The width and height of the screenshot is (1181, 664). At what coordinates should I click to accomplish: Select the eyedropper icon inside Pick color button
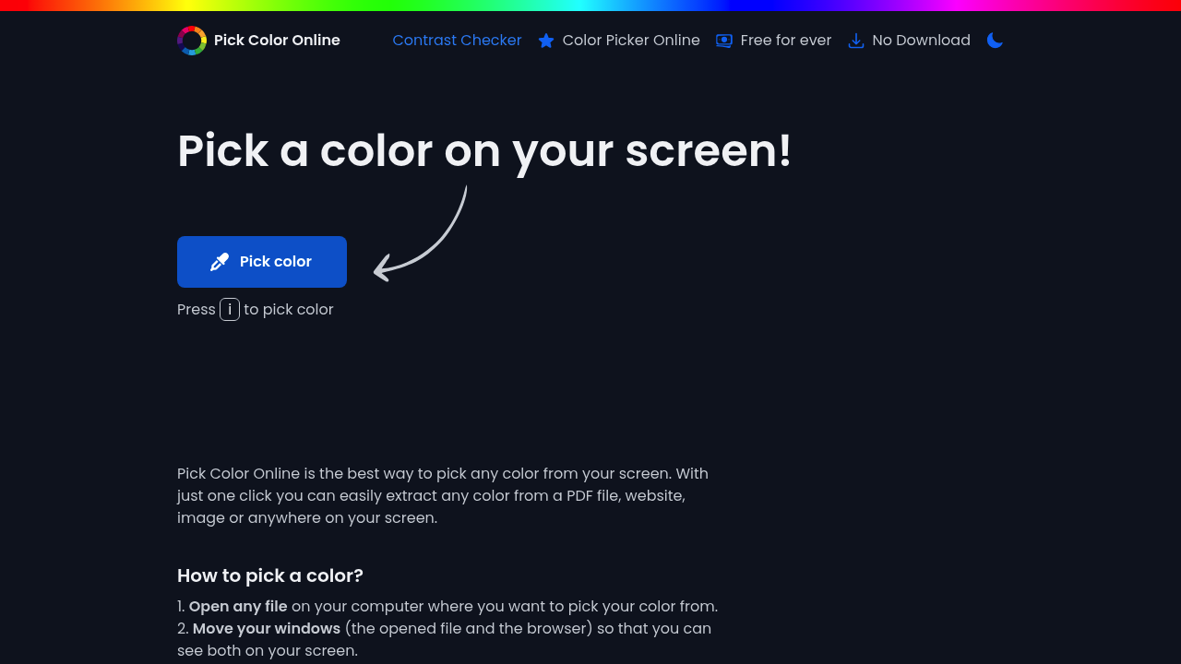219,261
